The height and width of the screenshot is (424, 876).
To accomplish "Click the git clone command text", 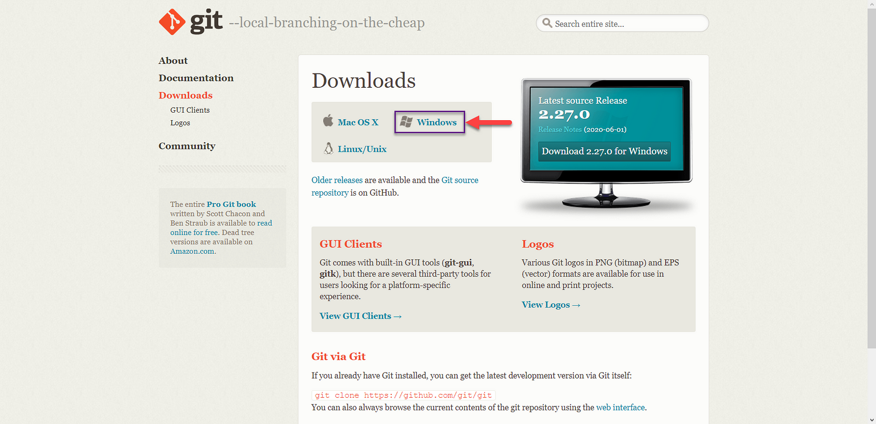I will pos(403,395).
